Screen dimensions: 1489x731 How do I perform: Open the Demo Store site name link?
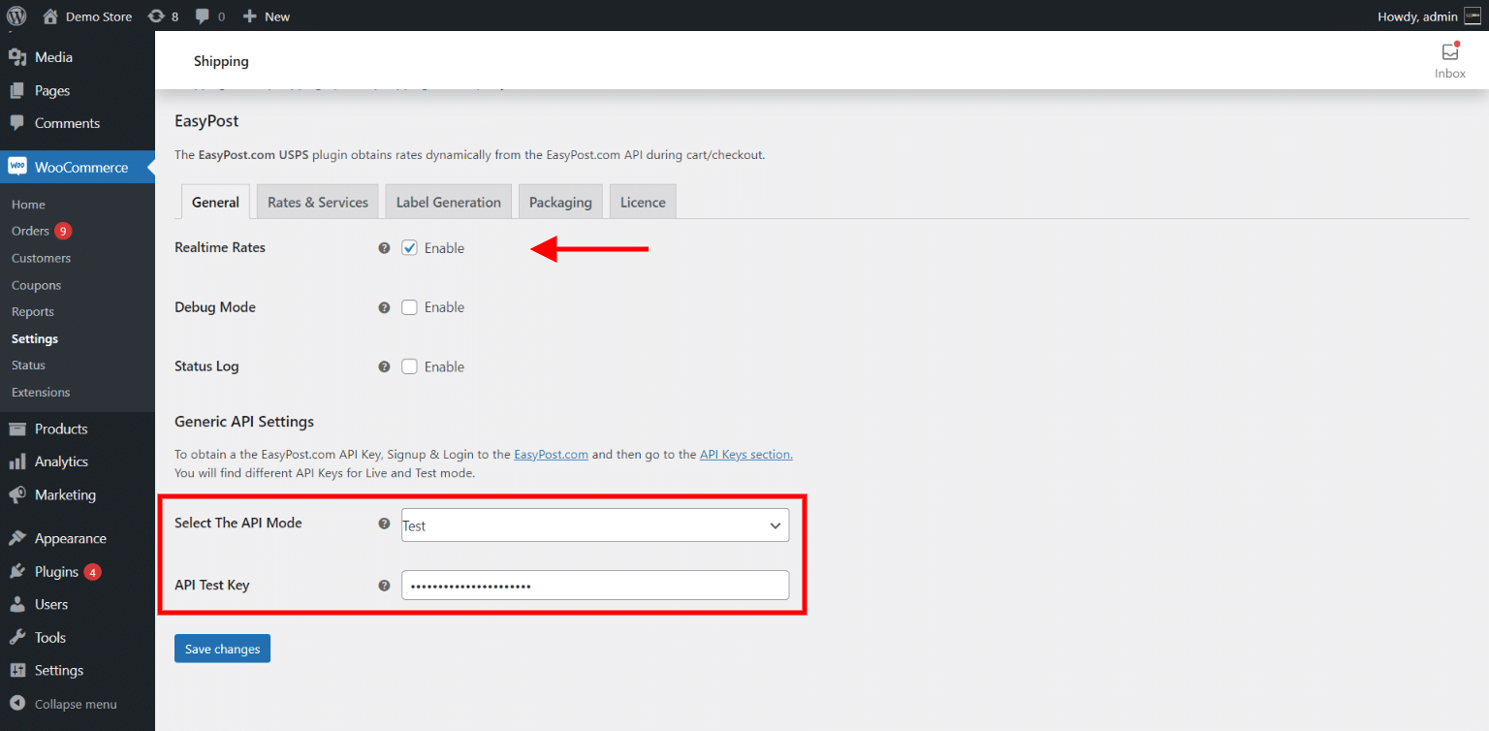[99, 16]
